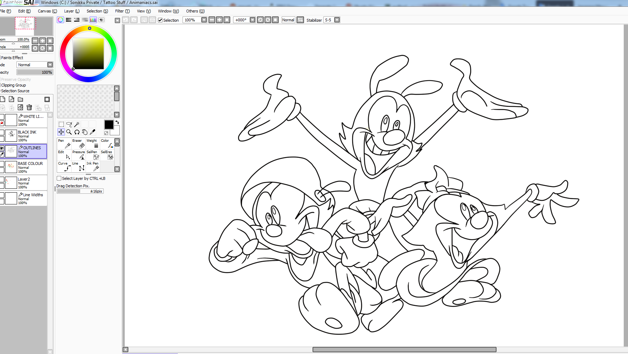Flip the canvas view horizontally

pos(300,20)
